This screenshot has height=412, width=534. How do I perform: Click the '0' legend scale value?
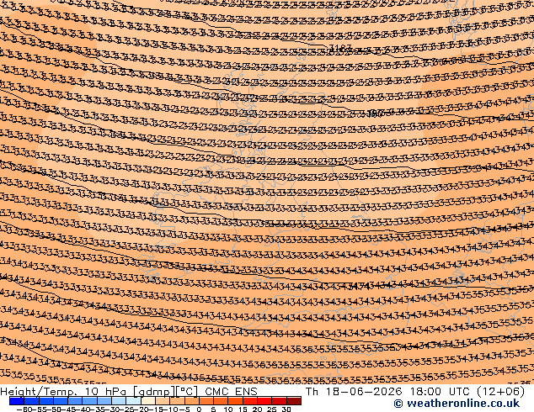coord(200,409)
